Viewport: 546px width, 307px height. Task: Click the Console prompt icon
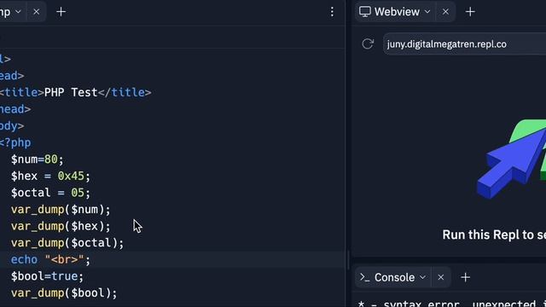pos(365,277)
